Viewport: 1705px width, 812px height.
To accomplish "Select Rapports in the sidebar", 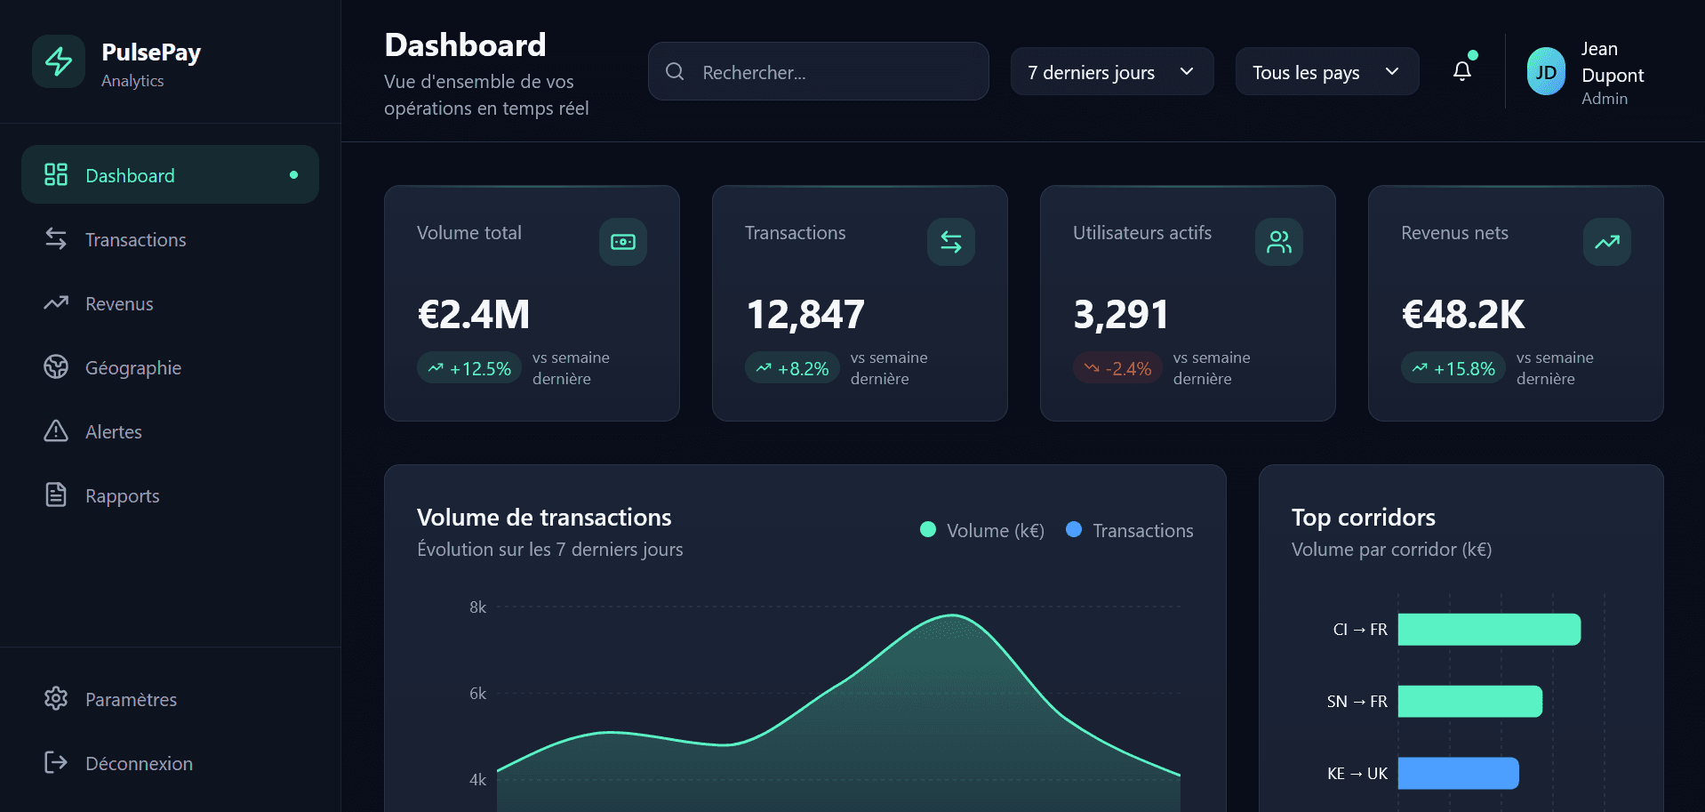I will coord(170,494).
